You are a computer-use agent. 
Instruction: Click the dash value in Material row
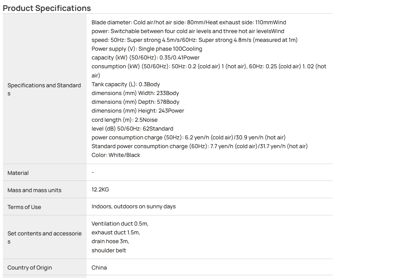(93, 172)
